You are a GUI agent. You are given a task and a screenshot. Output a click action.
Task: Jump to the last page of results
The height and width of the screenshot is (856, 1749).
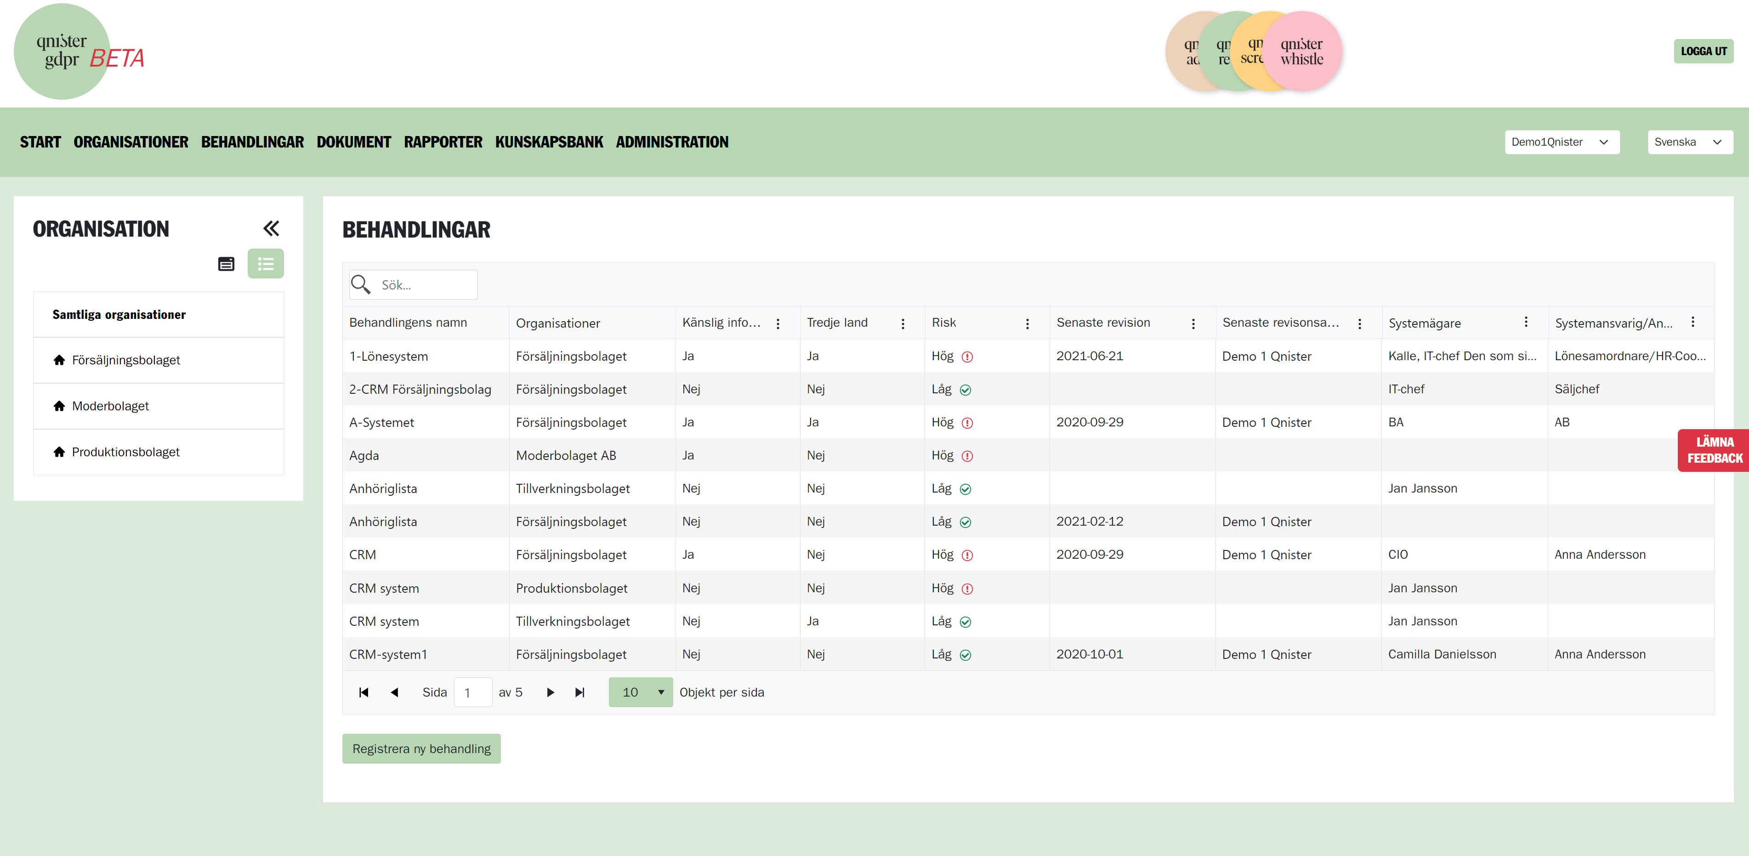(x=580, y=692)
